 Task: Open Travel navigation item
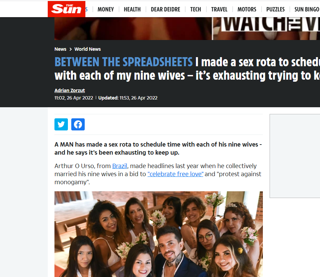[219, 9]
